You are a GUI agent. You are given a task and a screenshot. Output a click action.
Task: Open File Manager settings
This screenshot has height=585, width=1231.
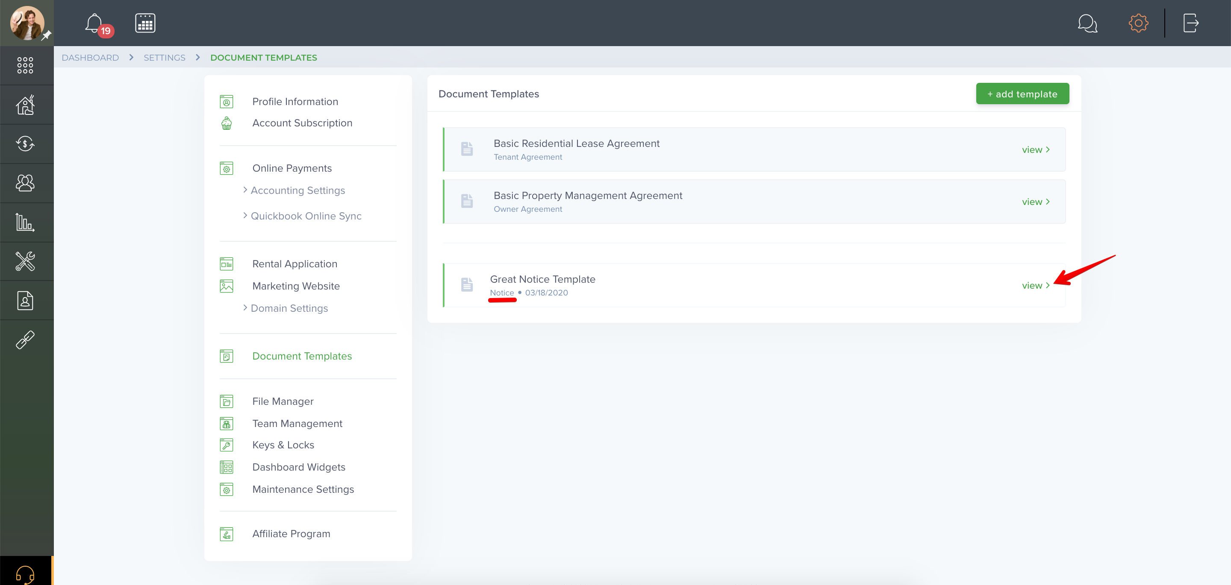283,402
